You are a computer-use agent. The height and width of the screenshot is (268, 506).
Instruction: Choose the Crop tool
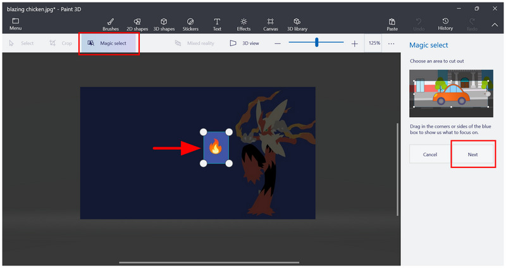61,43
